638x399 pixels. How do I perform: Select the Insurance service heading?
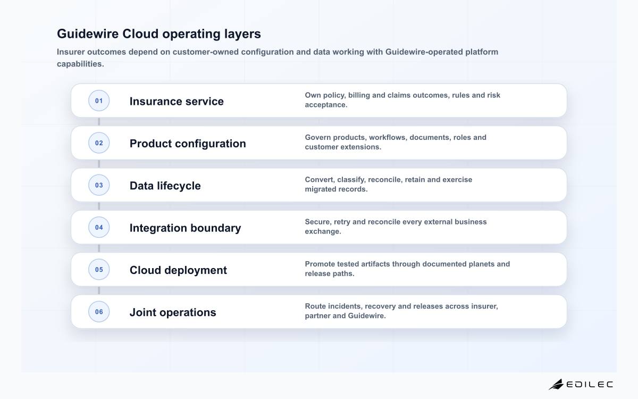click(177, 101)
